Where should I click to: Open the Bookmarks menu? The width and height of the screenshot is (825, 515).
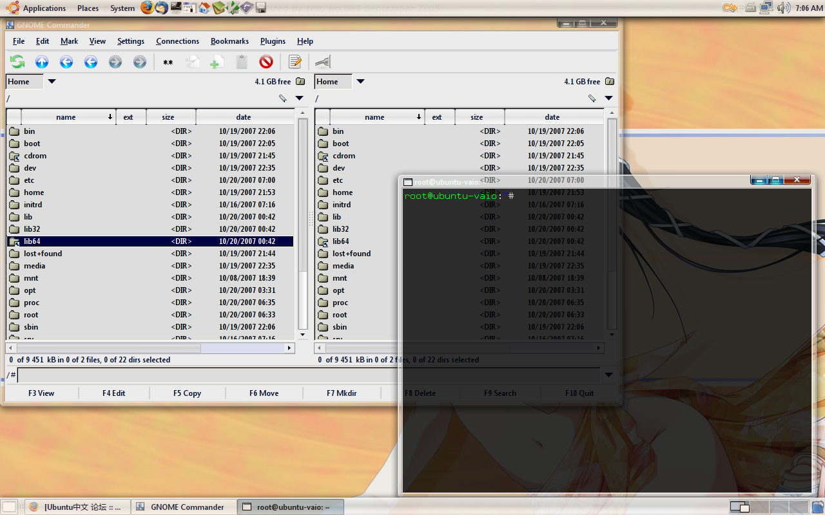click(229, 41)
